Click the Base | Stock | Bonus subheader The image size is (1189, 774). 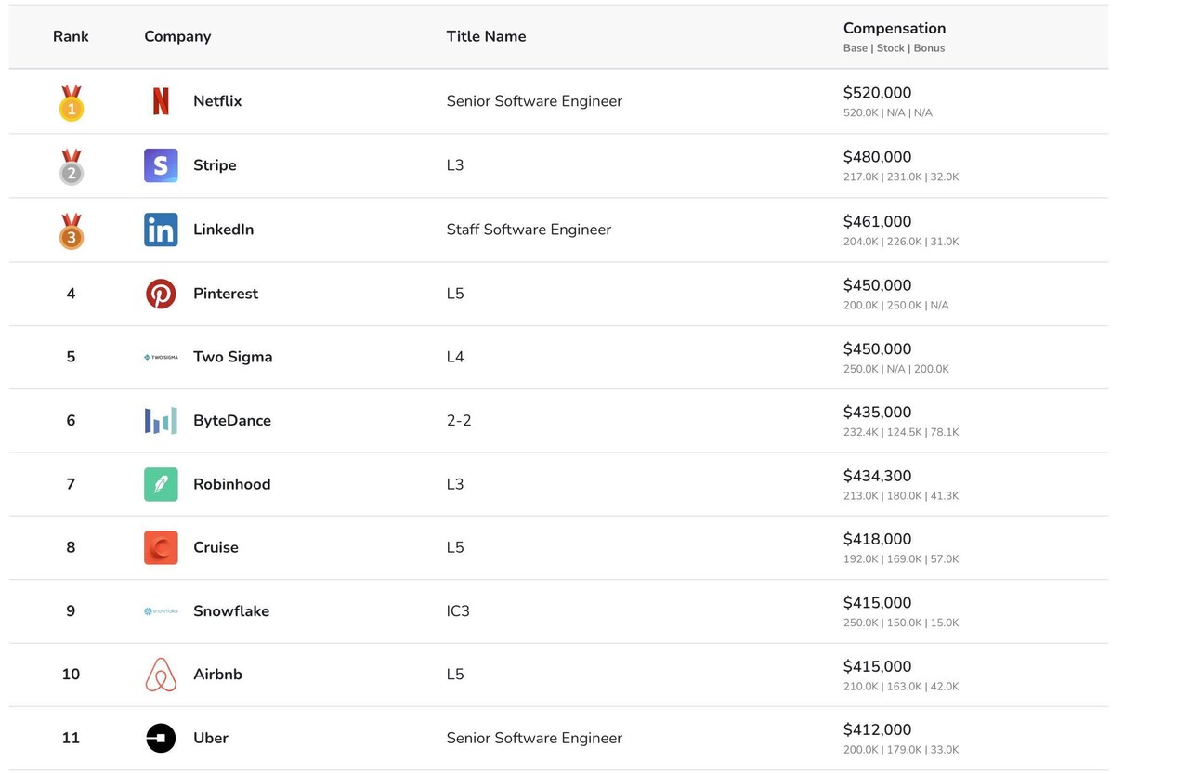pyautogui.click(x=894, y=48)
